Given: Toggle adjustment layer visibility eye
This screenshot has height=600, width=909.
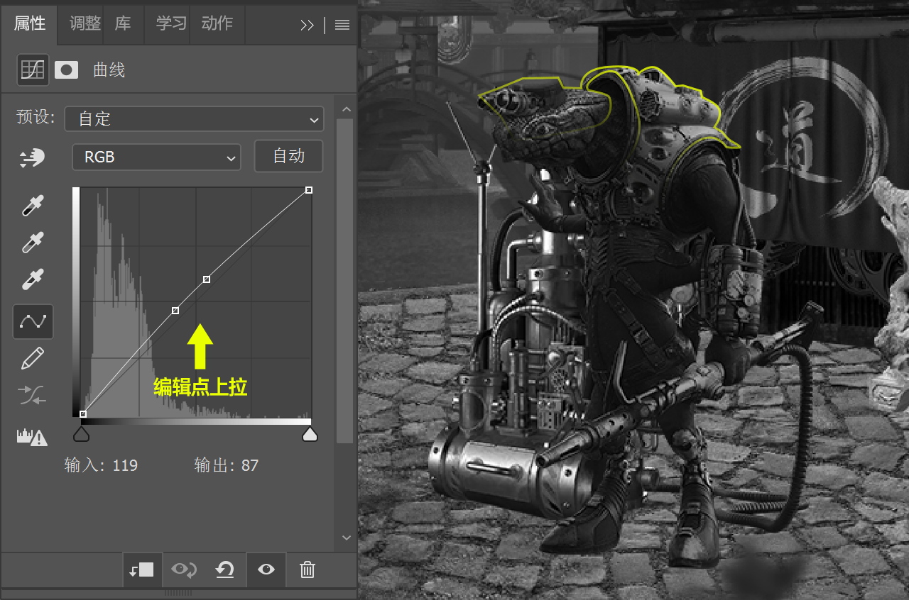Looking at the screenshot, I should (266, 570).
